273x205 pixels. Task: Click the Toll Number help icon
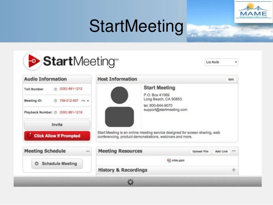click(x=55, y=89)
